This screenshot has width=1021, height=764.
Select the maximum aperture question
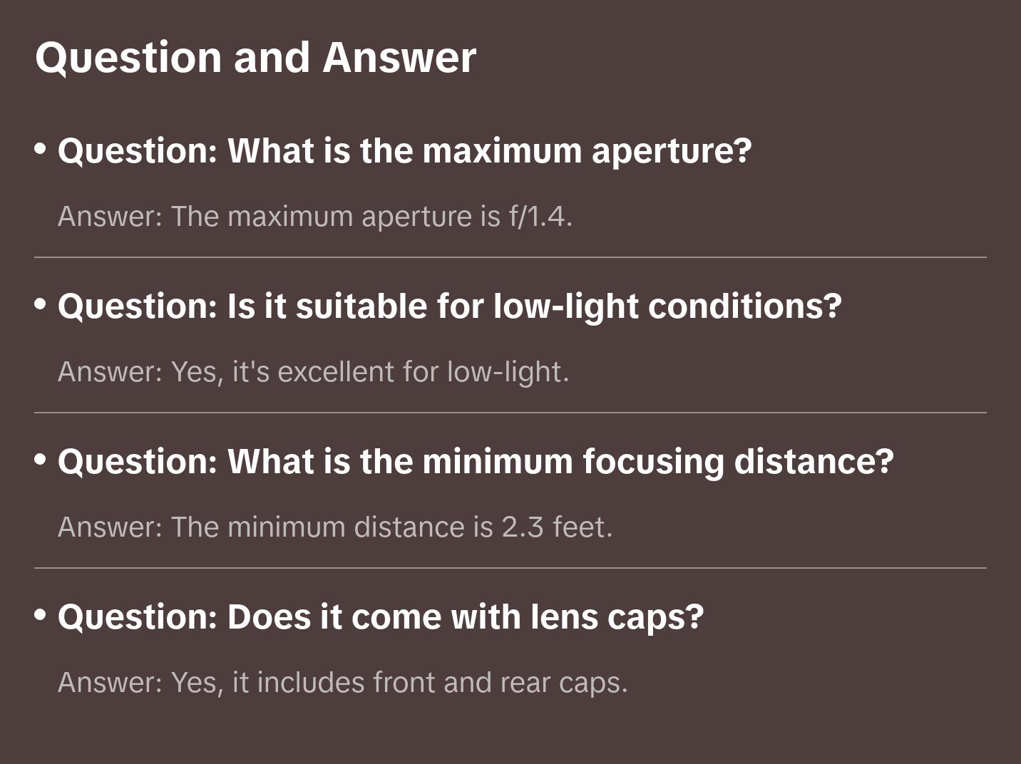404,151
